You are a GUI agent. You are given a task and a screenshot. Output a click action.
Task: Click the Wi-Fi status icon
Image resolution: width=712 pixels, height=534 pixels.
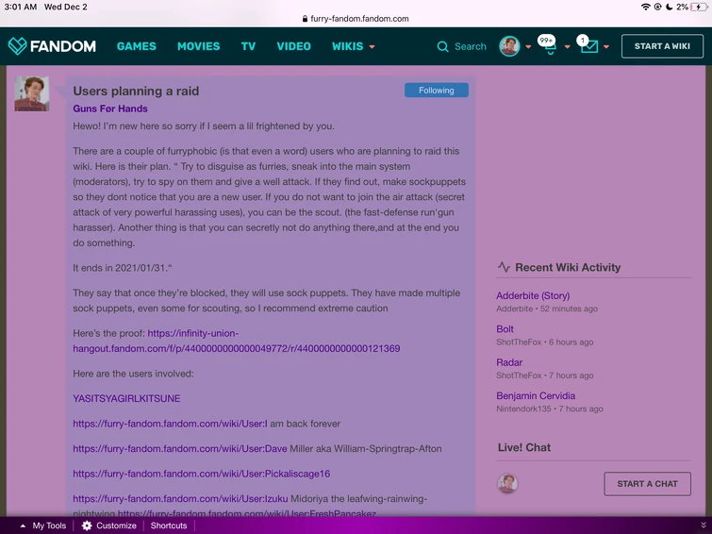click(645, 7)
